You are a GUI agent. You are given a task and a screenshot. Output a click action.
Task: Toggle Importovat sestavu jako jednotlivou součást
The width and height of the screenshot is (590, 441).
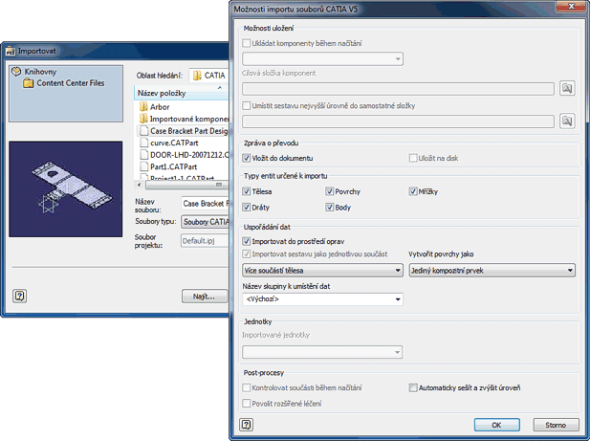[247, 254]
